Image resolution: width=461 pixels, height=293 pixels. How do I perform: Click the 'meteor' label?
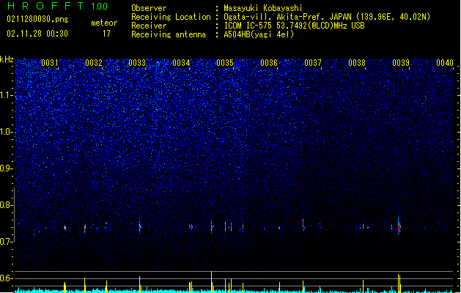pos(104,23)
